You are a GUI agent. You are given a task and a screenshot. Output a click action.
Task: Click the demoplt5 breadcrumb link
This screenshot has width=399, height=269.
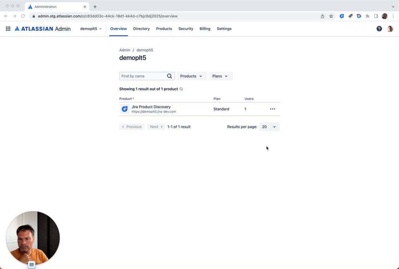click(x=145, y=50)
